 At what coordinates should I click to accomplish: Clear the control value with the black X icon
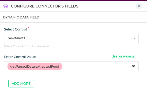[133, 66]
